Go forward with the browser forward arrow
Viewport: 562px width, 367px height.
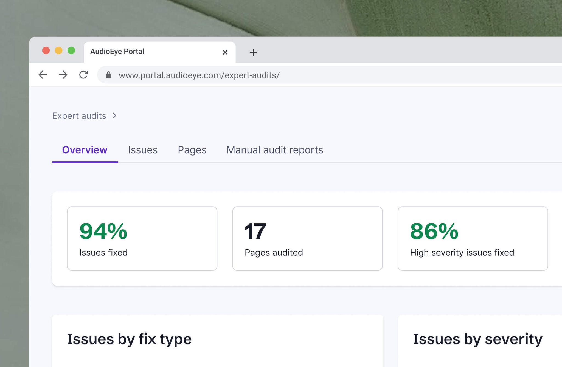[63, 75]
